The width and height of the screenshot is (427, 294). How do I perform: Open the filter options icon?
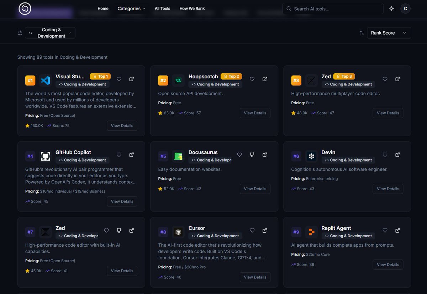20,32
